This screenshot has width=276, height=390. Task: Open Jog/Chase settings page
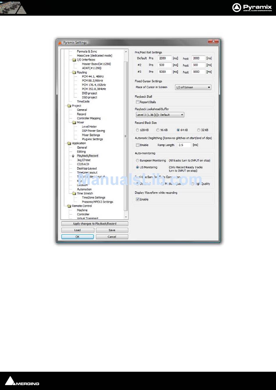point(84,160)
